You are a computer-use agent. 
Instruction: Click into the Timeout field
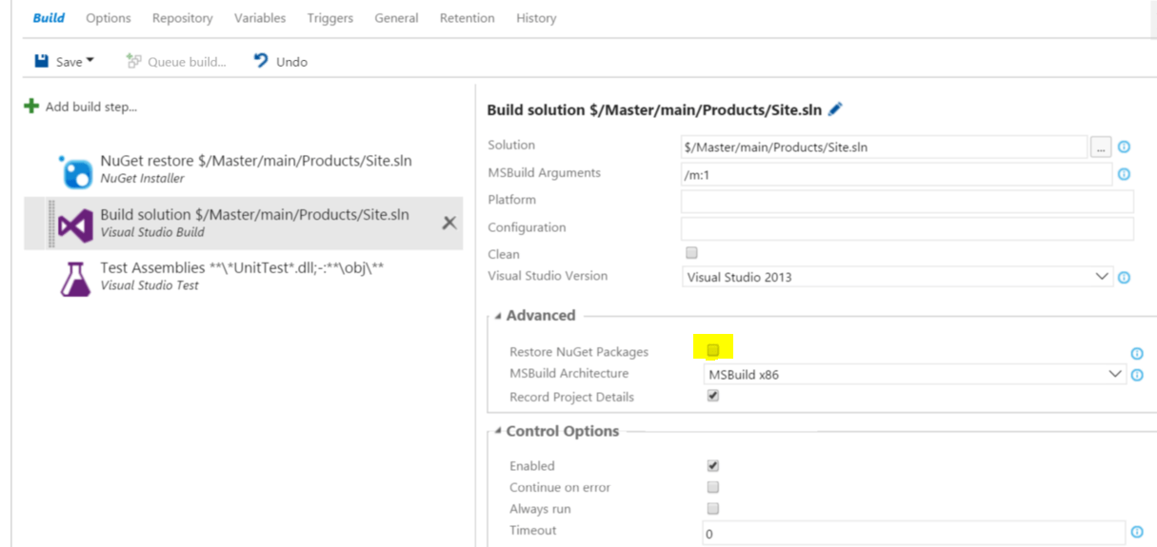[x=913, y=533]
